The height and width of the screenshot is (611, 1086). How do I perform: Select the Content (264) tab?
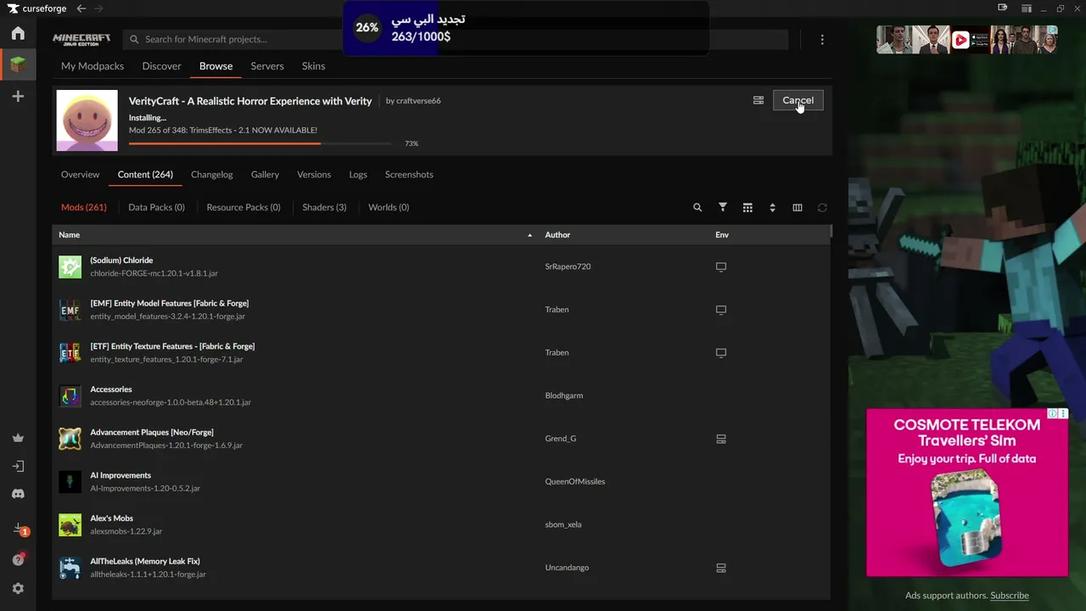[x=145, y=175]
